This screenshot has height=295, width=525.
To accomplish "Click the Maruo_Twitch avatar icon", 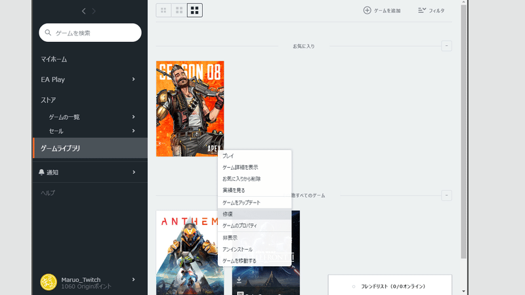I will [x=49, y=282].
